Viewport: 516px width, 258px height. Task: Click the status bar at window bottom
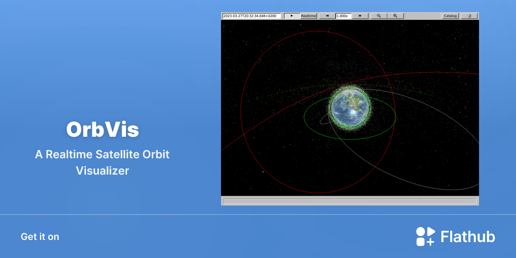click(350, 201)
